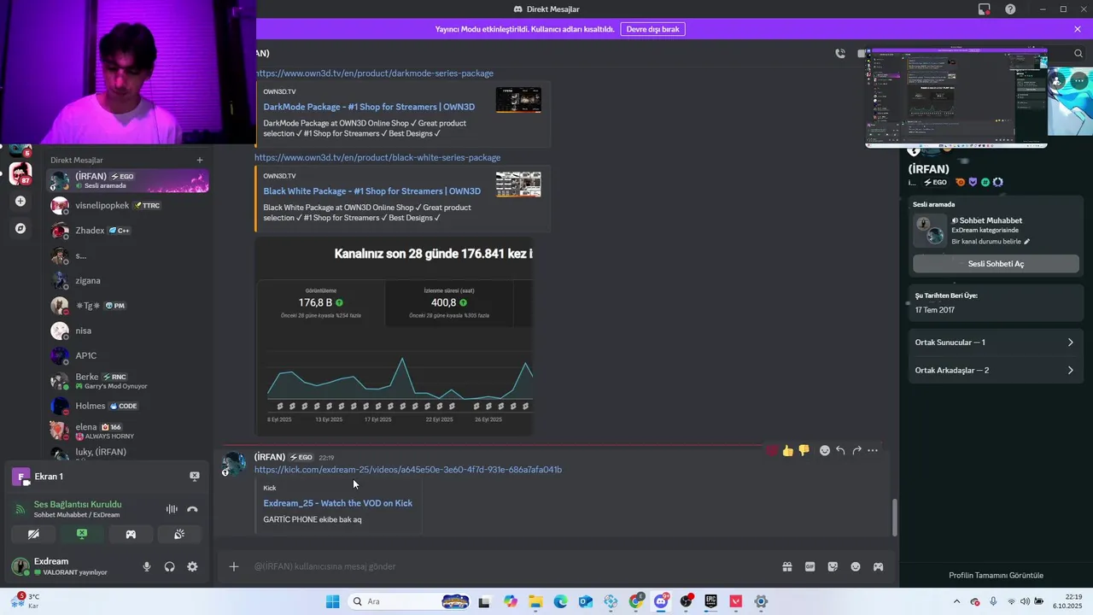1093x615 pixels.
Task: Send a gift with the gift icon
Action: click(x=786, y=566)
